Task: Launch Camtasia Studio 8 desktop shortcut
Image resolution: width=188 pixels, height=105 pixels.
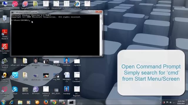Action: point(5,63)
